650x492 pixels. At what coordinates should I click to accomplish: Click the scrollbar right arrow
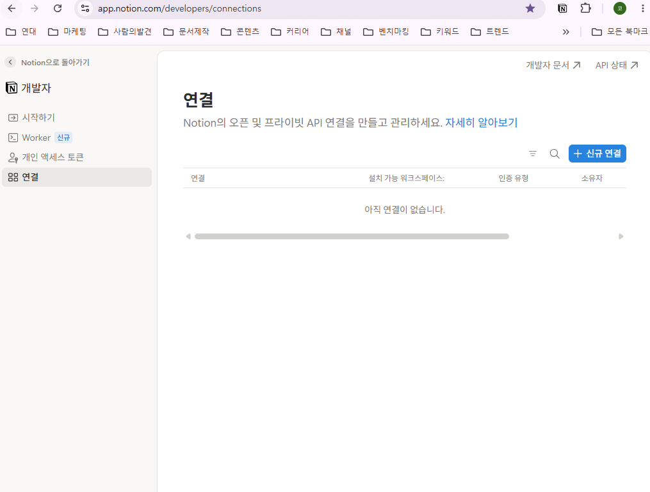point(621,237)
